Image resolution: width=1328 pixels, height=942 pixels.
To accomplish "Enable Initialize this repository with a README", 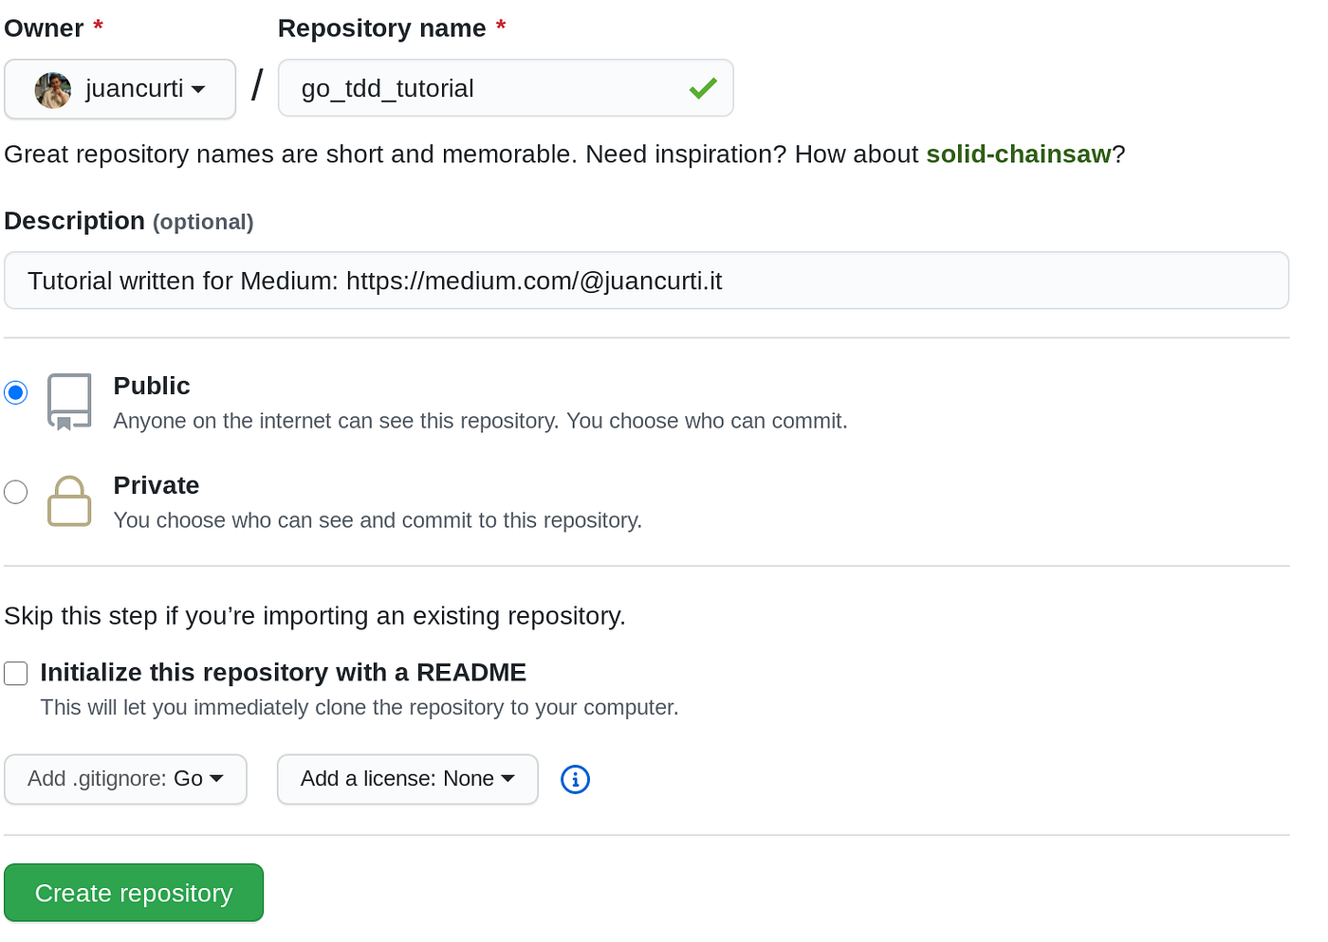I will click(16, 674).
